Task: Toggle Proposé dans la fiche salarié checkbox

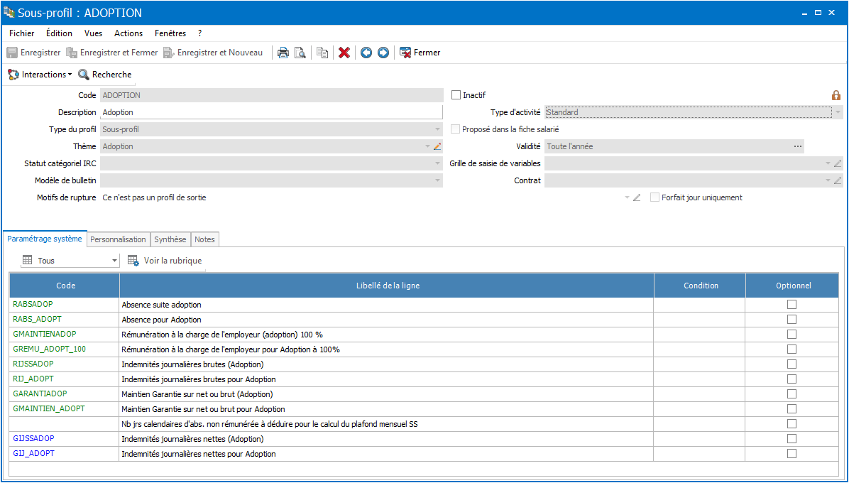Action: (456, 129)
